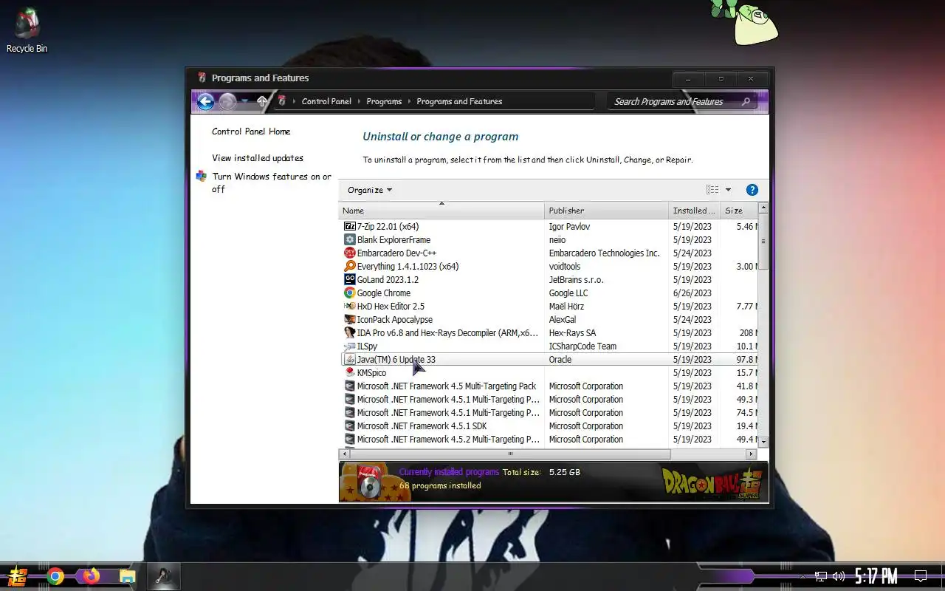Open the volume tray icon
The height and width of the screenshot is (591, 945).
839,576
